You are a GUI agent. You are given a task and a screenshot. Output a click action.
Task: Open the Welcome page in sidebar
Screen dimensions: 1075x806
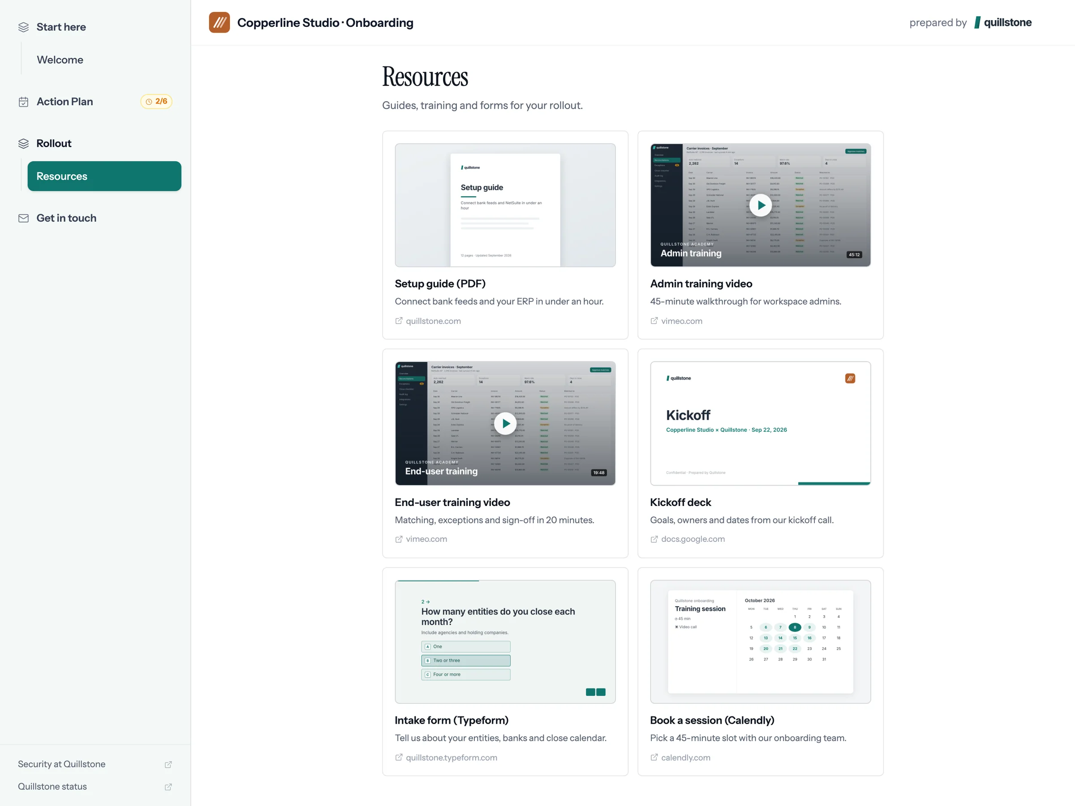(60, 60)
